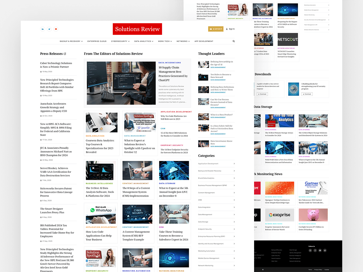
Task: Open Data Governance Know How article
Action: click(x=221, y=142)
